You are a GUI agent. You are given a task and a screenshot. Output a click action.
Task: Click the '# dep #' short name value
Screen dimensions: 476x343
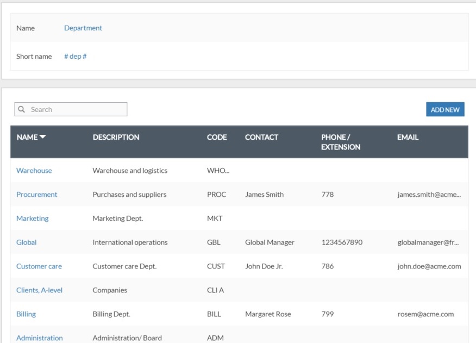75,57
